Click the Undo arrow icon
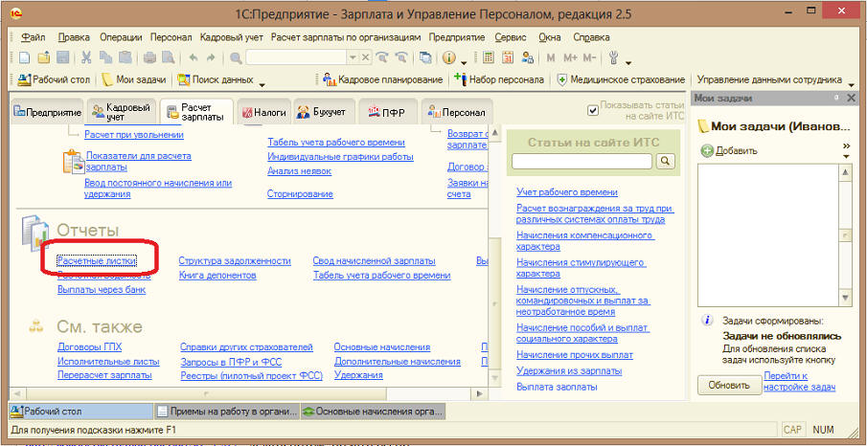The width and height of the screenshot is (867, 446). 193,57
